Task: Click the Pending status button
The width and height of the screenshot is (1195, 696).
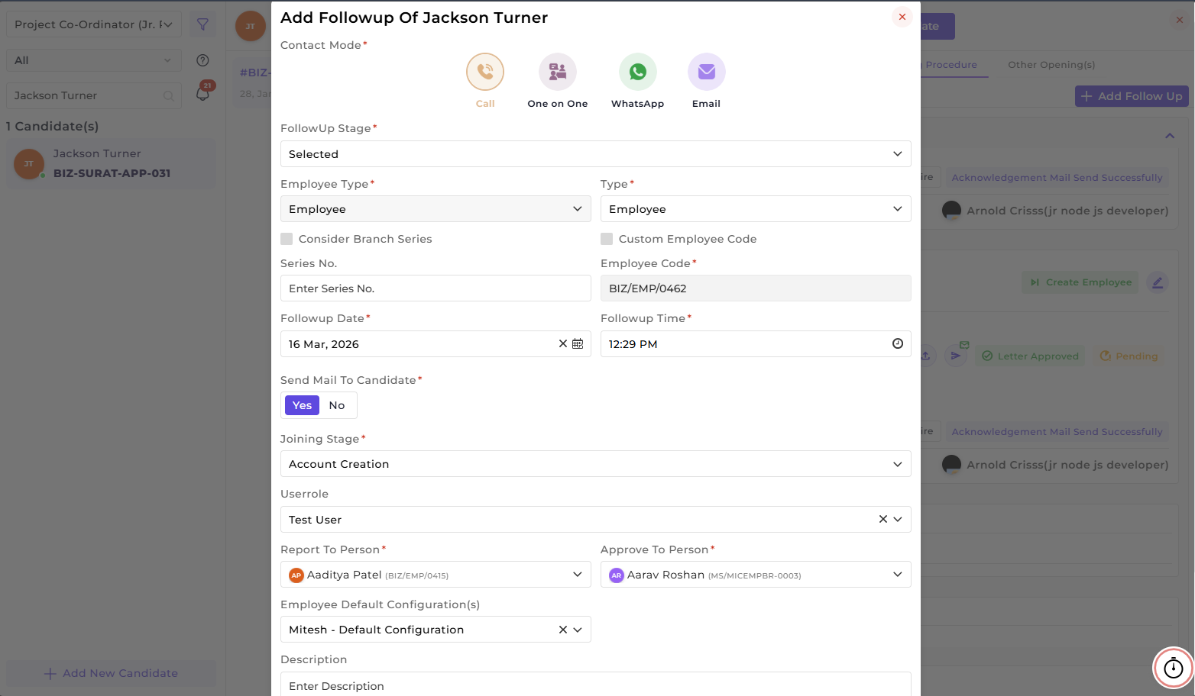Action: pos(1129,356)
